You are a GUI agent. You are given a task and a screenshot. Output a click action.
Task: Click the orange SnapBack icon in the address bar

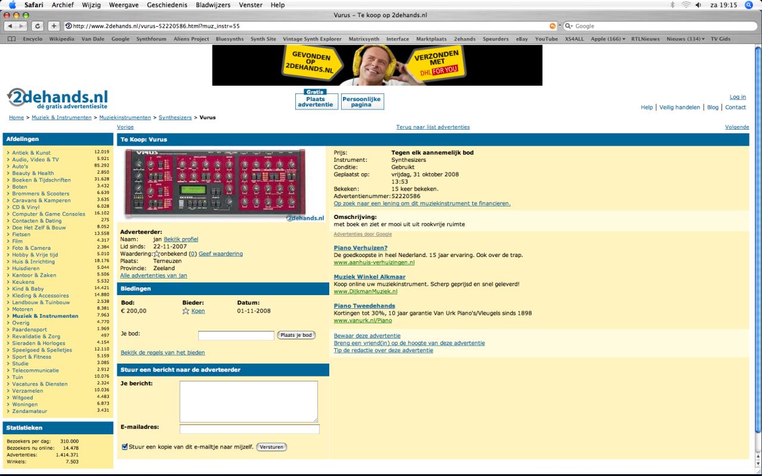[x=553, y=26]
